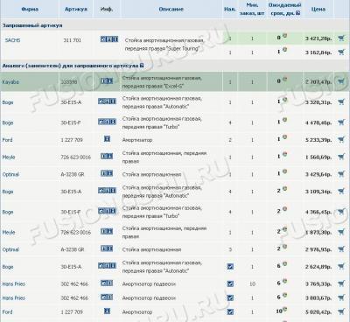Open the Hans Pries link priced 3 883,67р.

pyautogui.click(x=14, y=297)
